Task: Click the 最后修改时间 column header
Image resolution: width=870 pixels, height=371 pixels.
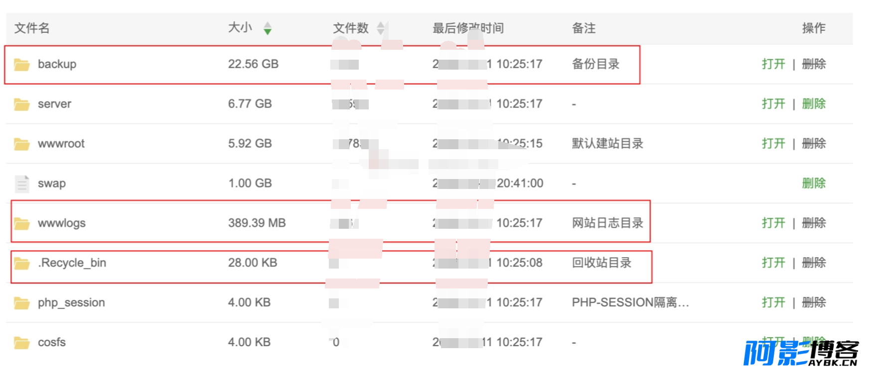Action: (468, 28)
